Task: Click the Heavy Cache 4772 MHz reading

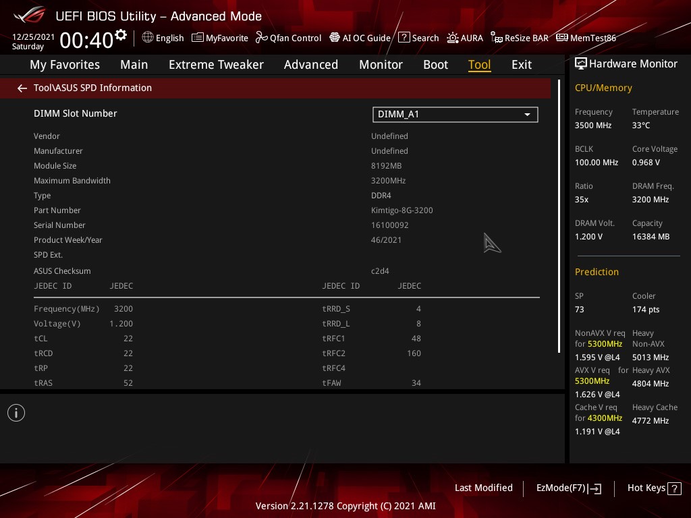Action: pyautogui.click(x=655, y=414)
